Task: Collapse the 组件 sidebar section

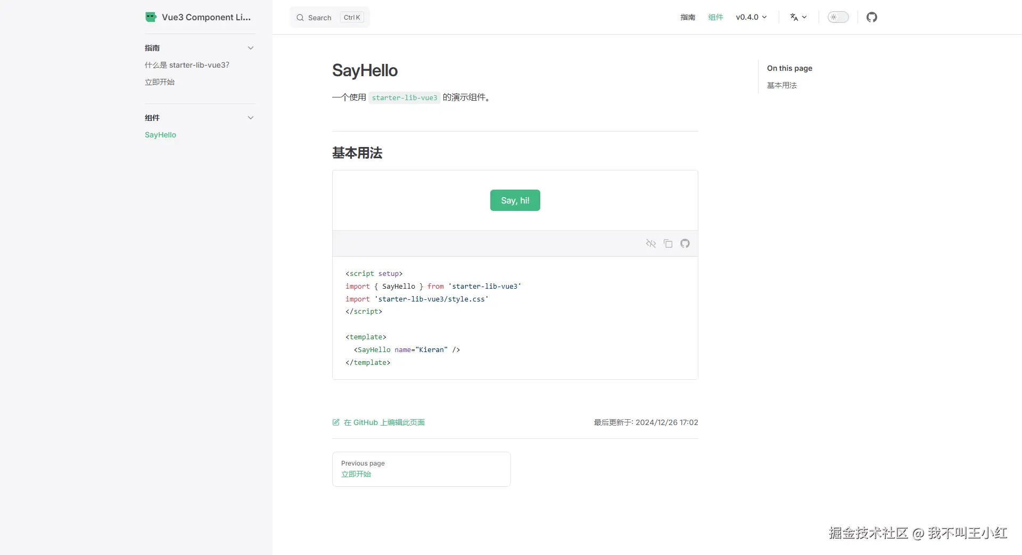Action: [250, 118]
